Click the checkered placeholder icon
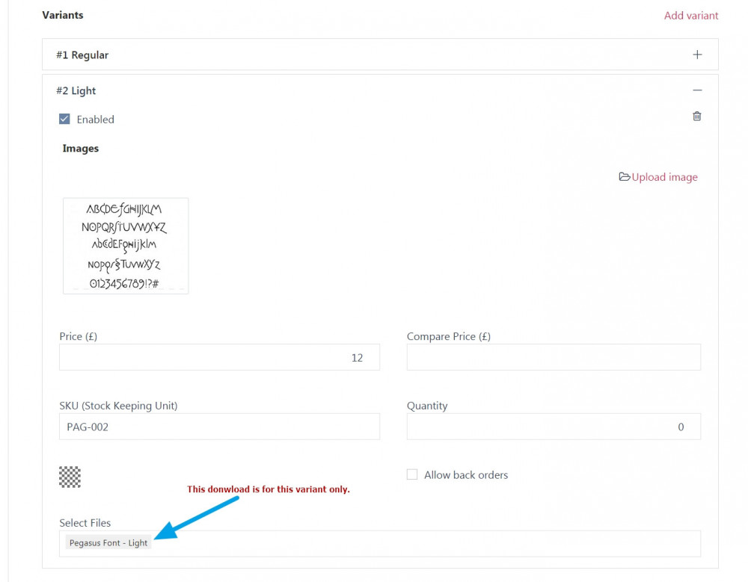 click(70, 477)
